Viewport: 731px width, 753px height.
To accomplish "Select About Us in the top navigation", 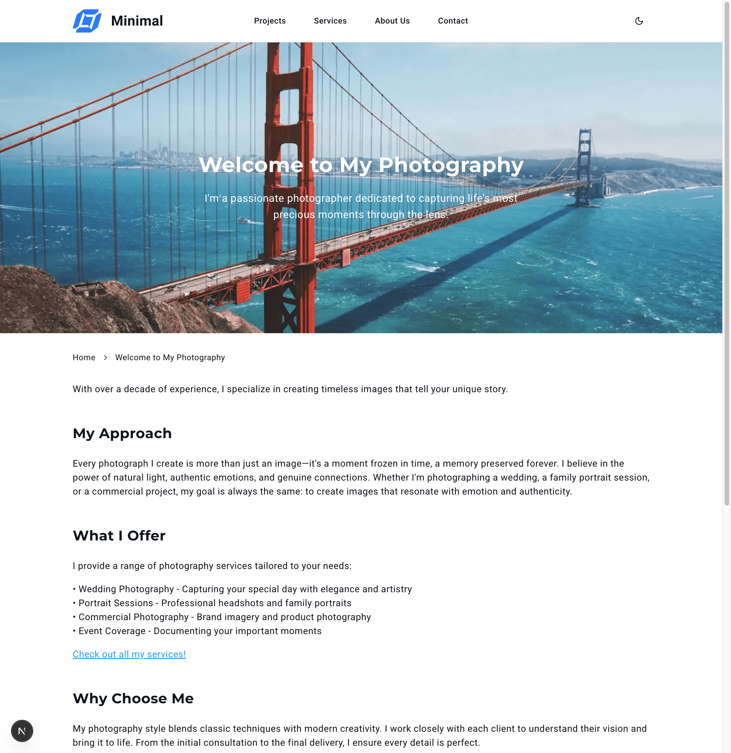I will tap(392, 21).
